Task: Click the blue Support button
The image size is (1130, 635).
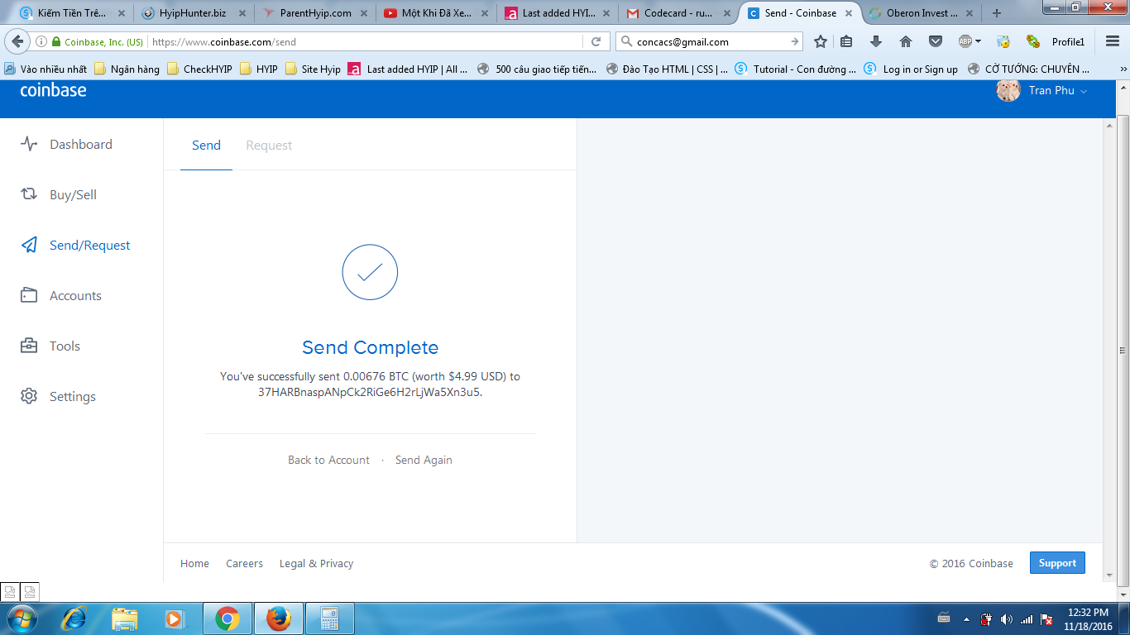Action: point(1057,563)
